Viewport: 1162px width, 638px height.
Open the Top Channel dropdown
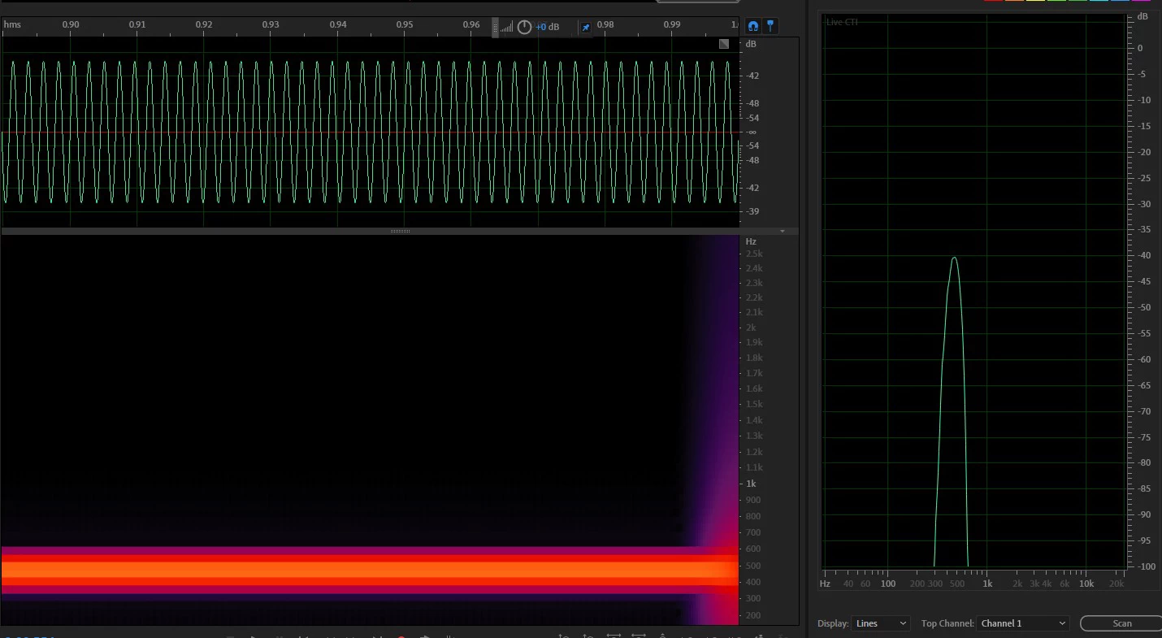tap(1023, 623)
